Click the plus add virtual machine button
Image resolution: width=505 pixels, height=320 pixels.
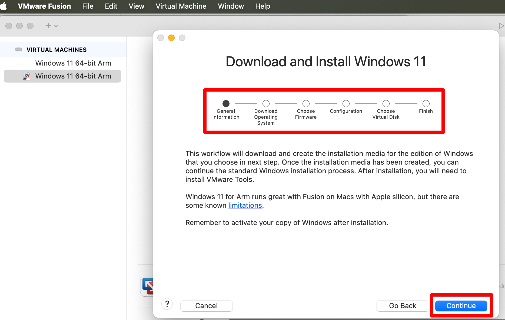(48, 26)
